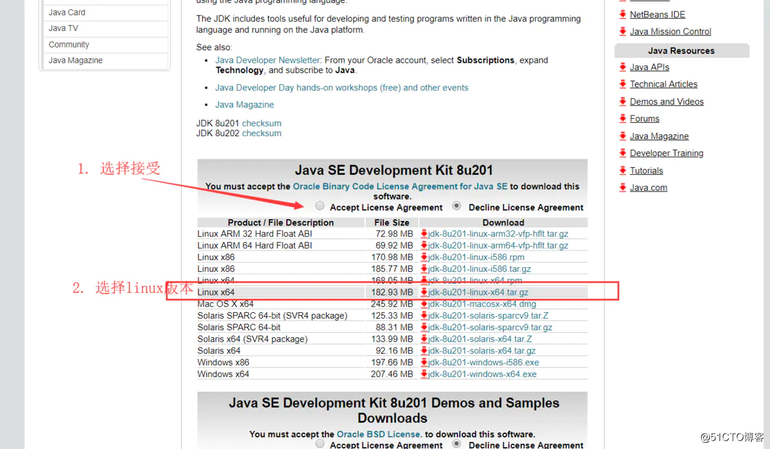Click the Mac OS X x64 row label
The width and height of the screenshot is (770, 449).
coord(225,304)
